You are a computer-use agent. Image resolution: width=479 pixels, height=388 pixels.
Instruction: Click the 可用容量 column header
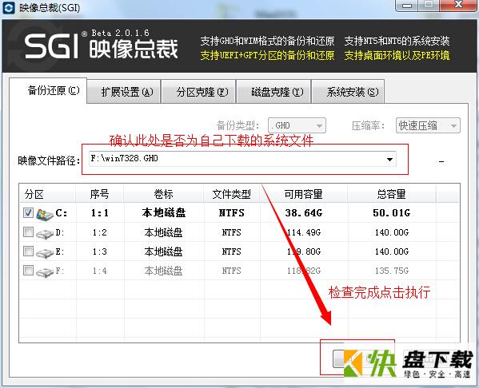[x=303, y=194]
